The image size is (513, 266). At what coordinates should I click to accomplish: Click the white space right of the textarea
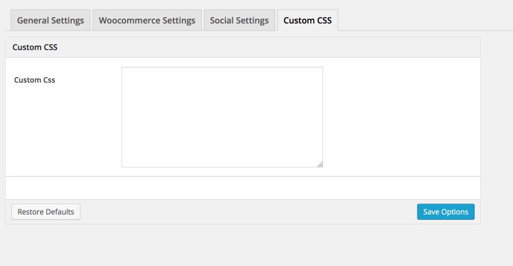tap(402, 117)
